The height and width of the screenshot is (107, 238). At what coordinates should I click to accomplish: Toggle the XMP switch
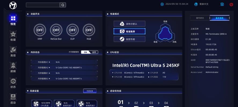pos(40,30)
